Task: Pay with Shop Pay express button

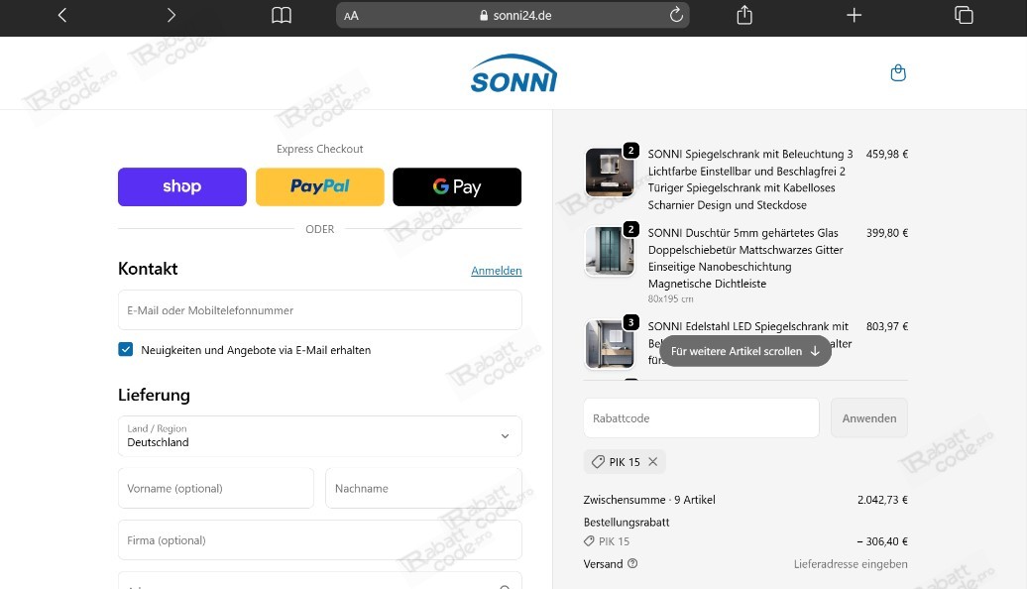Action: [x=182, y=186]
